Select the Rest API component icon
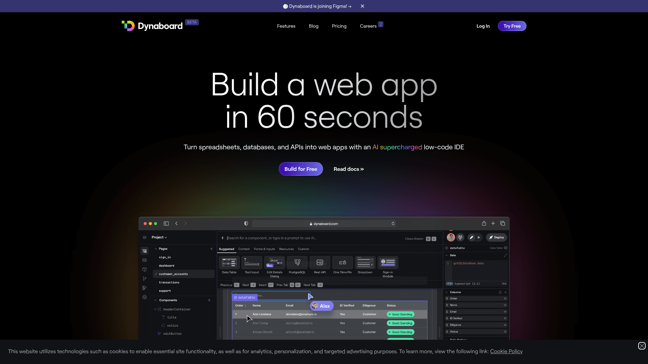This screenshot has width=648, height=364. click(x=320, y=263)
